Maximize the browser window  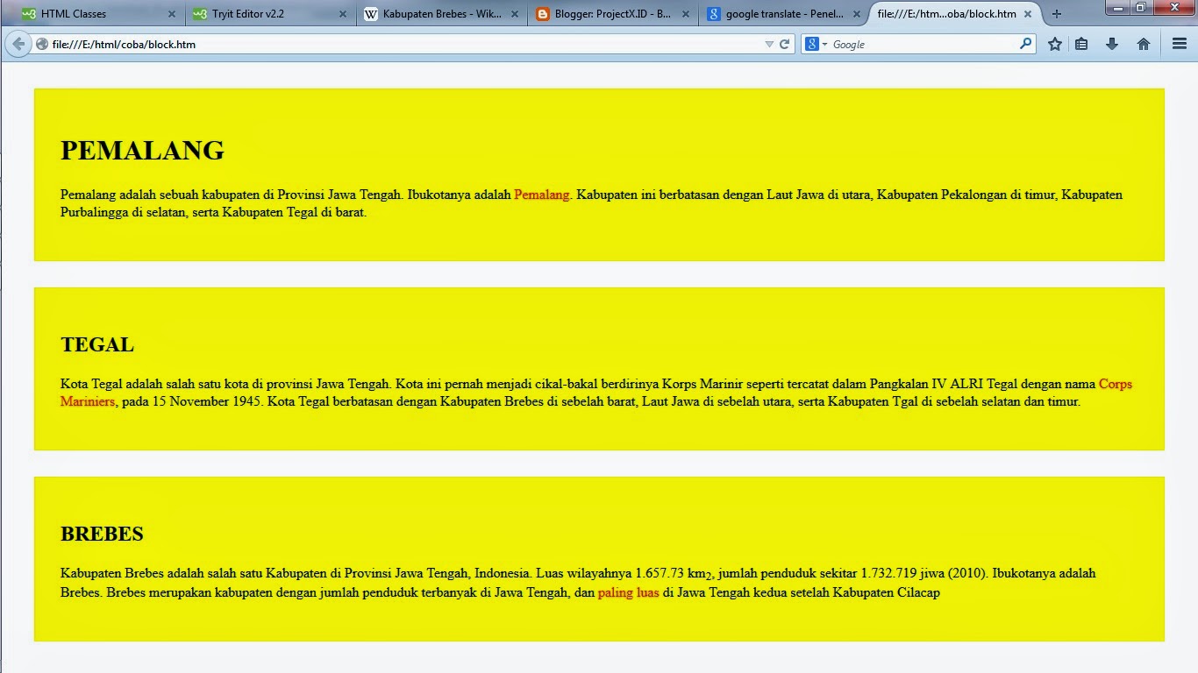point(1140,8)
